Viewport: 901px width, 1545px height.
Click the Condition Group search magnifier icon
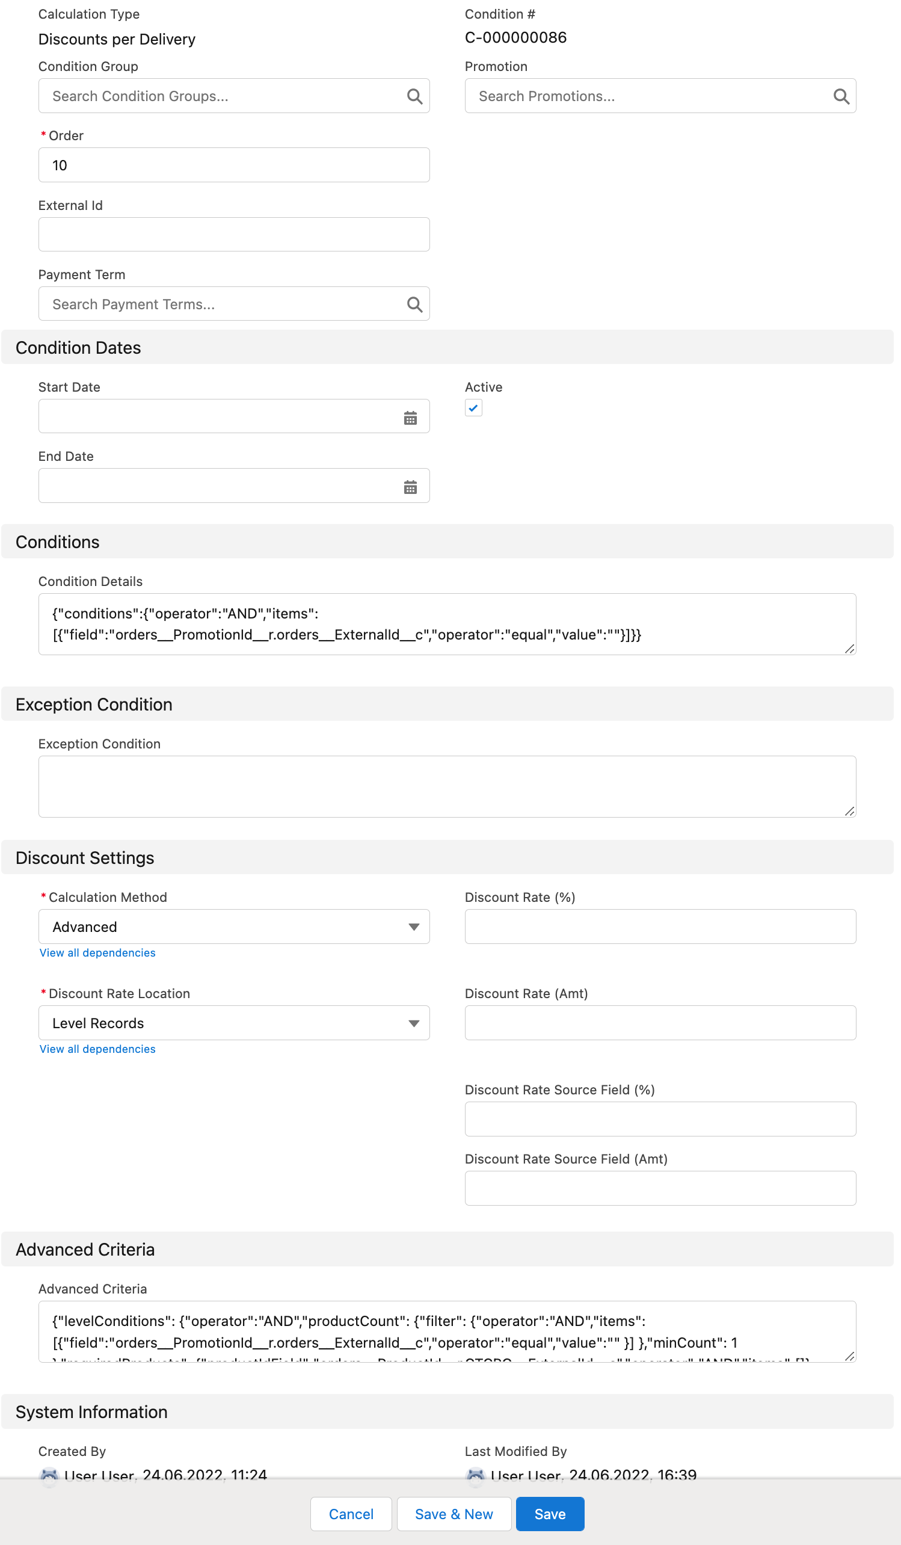pos(414,96)
